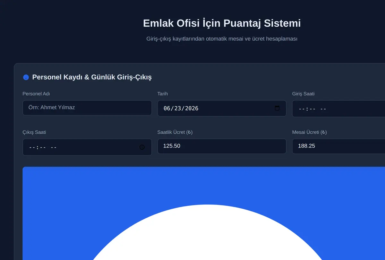This screenshot has width=385, height=260.
Task: Click the Personel Adı input field
Action: tap(87, 108)
